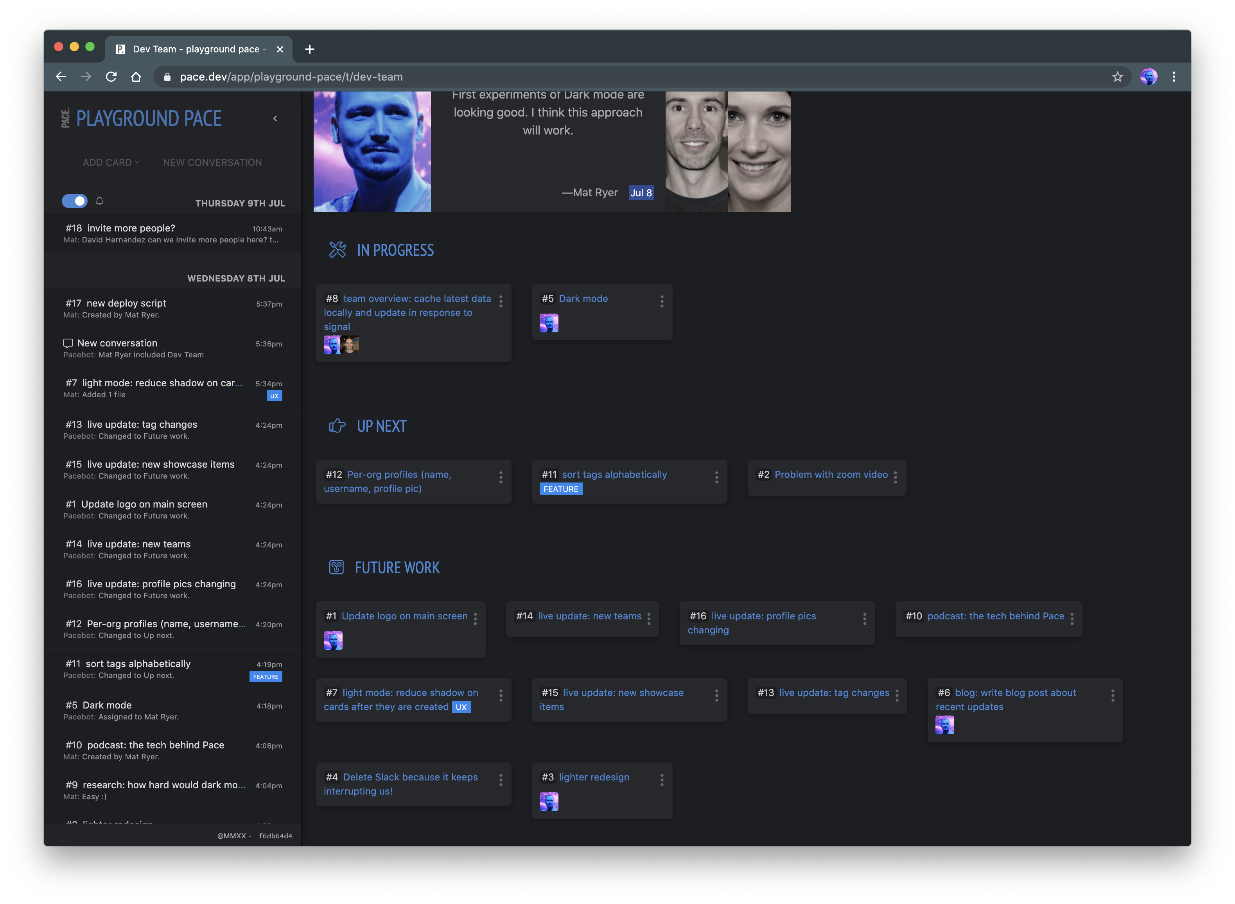Bookmark this page with the star icon
1235x904 pixels.
pos(1117,77)
